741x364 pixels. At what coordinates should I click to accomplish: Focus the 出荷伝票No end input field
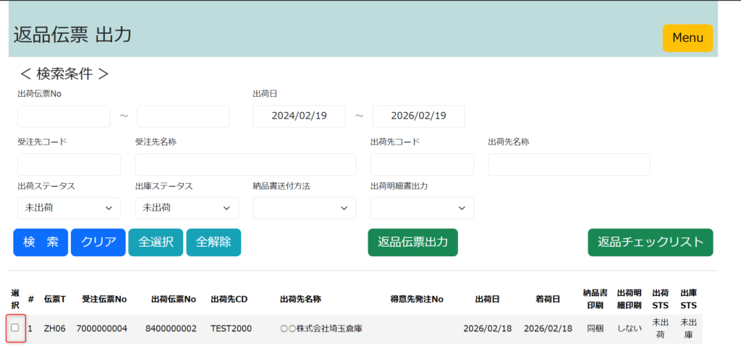coord(183,116)
